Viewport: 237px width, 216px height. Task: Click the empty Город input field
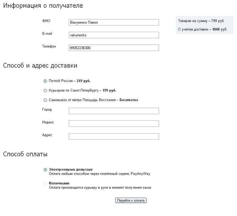(x=113, y=111)
